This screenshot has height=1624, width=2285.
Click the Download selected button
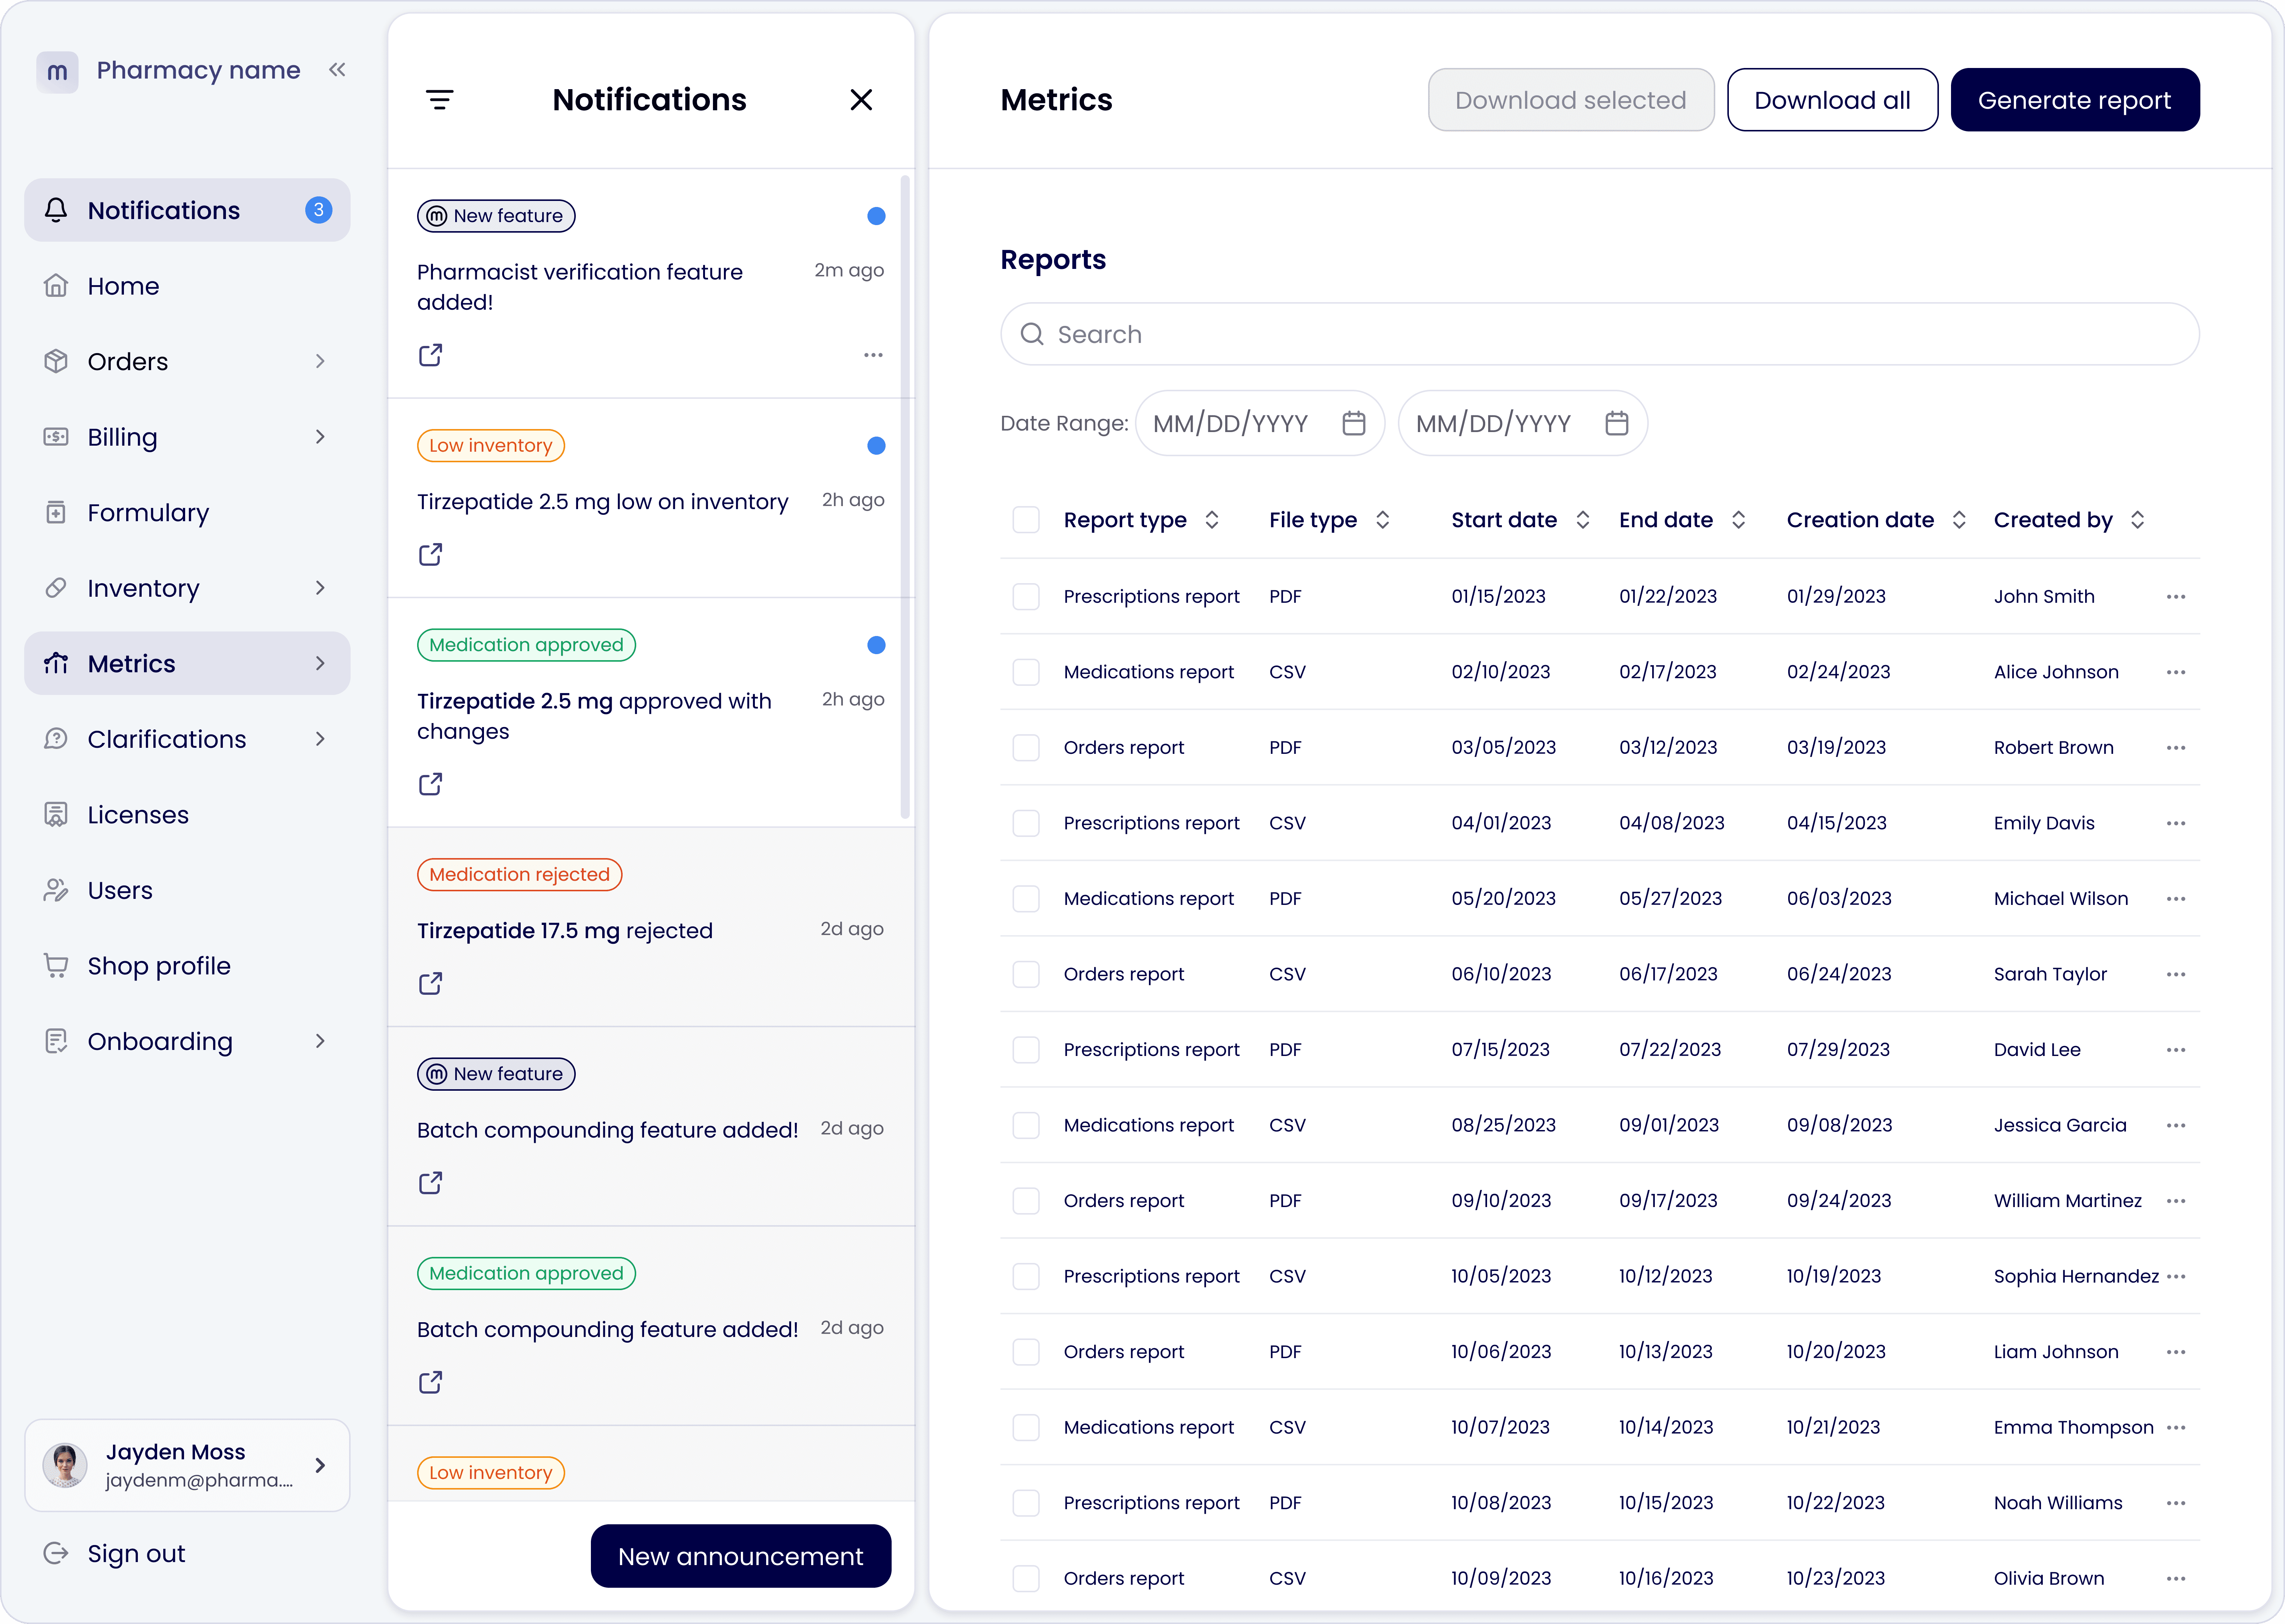[x=1571, y=100]
